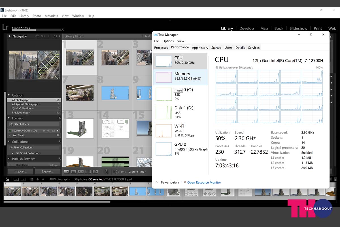Set Navigator zoom to 1:1

point(49,36)
